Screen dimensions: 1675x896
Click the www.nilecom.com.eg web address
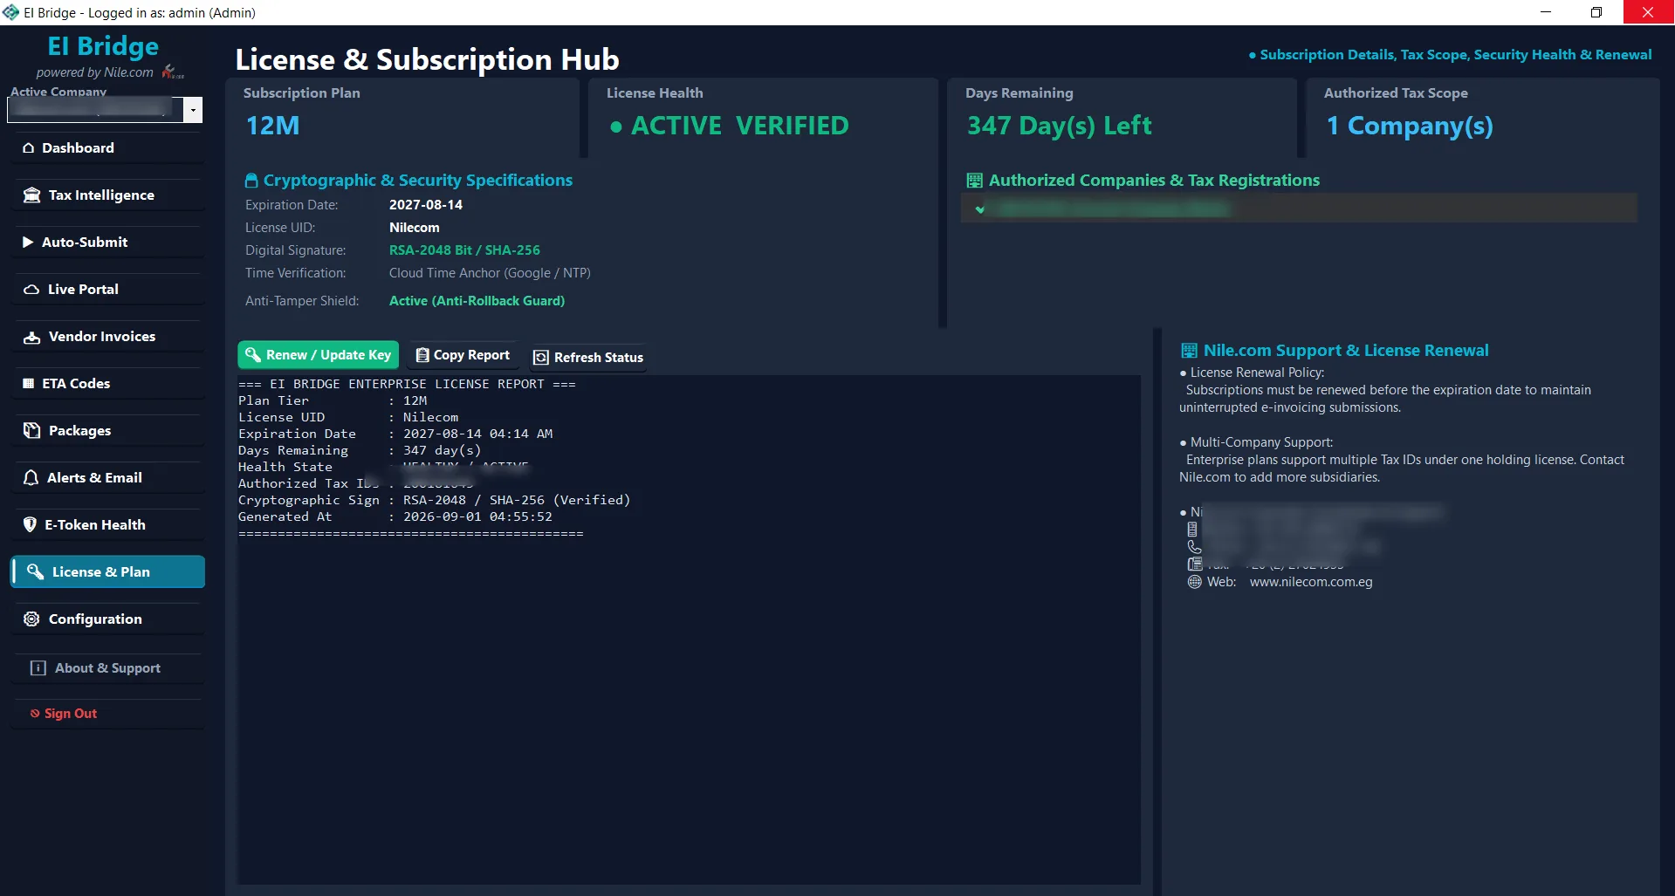1311,582
